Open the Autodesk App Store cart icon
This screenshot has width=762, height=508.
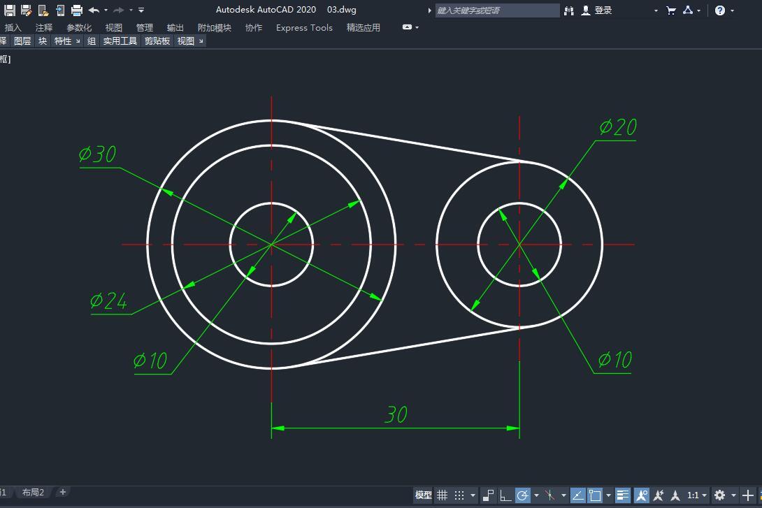click(671, 10)
